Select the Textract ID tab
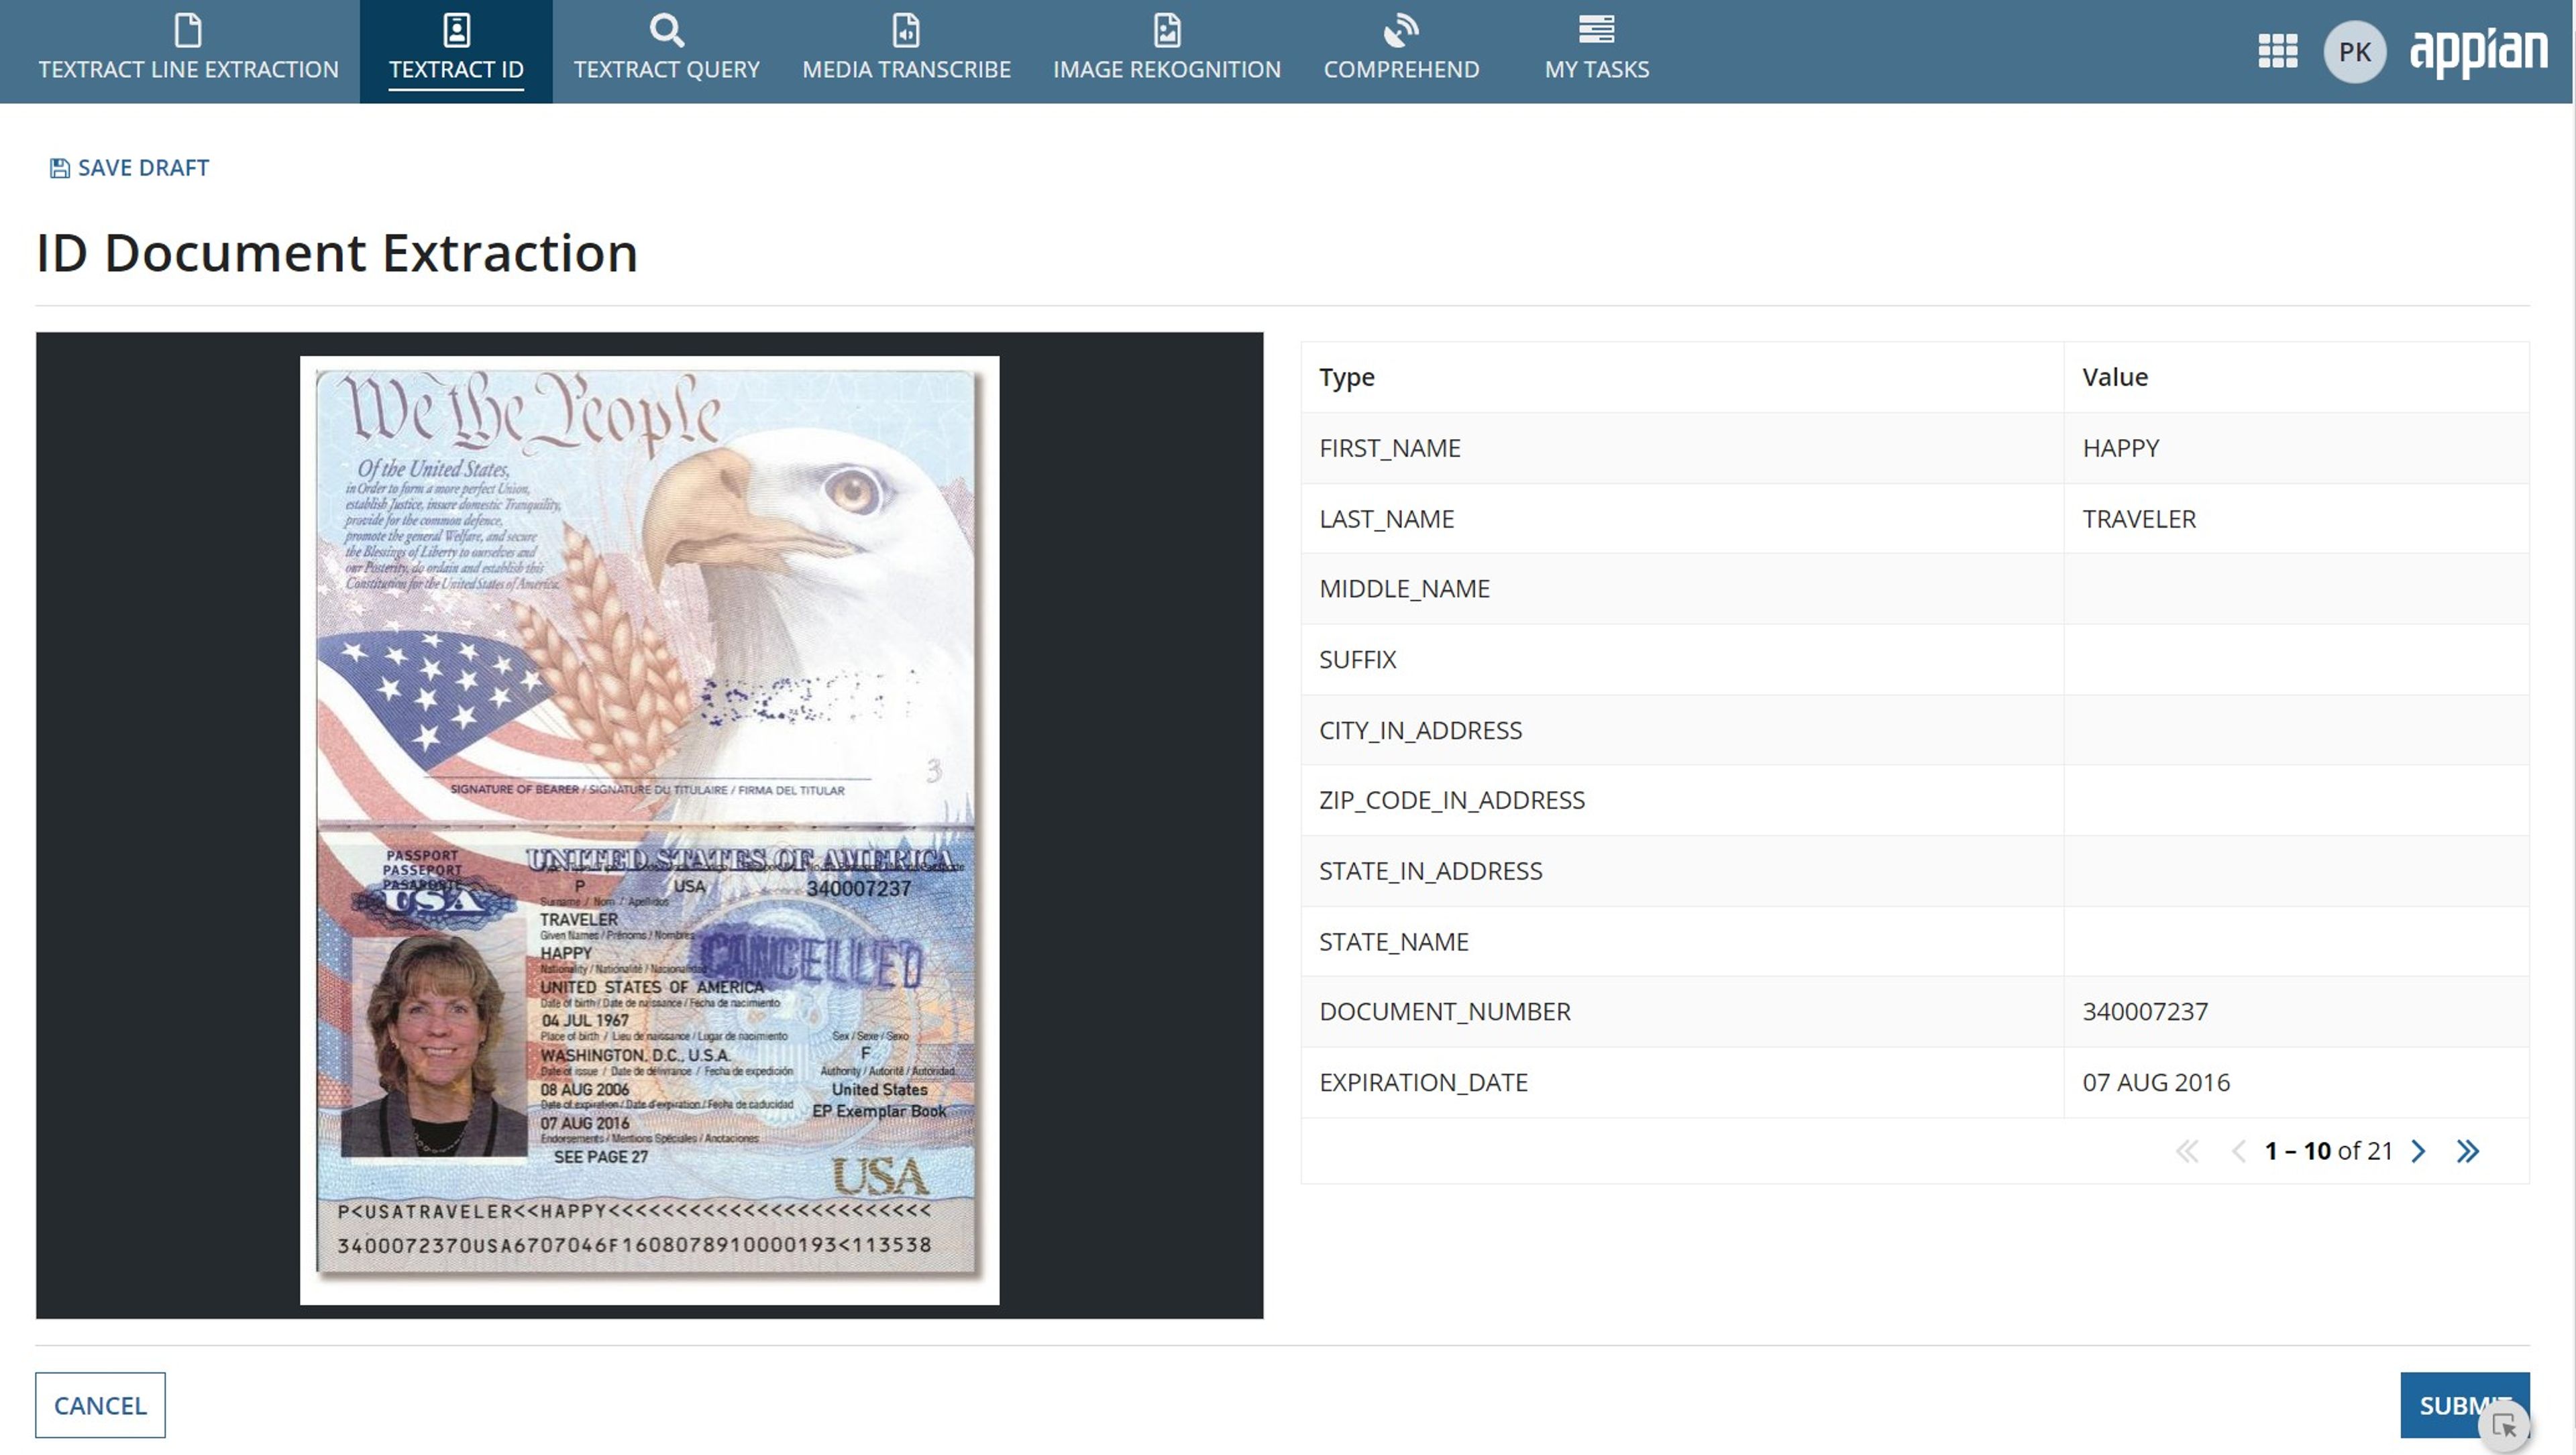This screenshot has height=1455, width=2576. click(x=456, y=51)
